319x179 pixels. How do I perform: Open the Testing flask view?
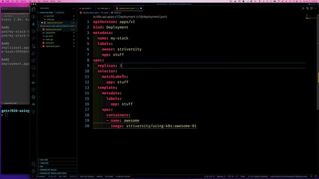33,75
